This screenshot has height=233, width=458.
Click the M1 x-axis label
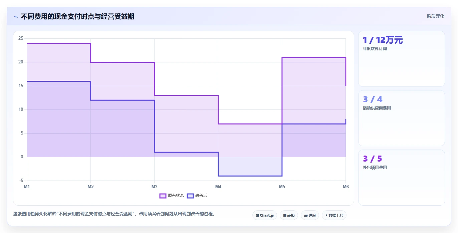27,187
